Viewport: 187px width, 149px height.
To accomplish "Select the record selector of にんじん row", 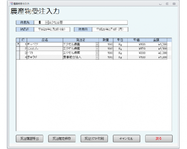I will pyautogui.click(x=18, y=49).
